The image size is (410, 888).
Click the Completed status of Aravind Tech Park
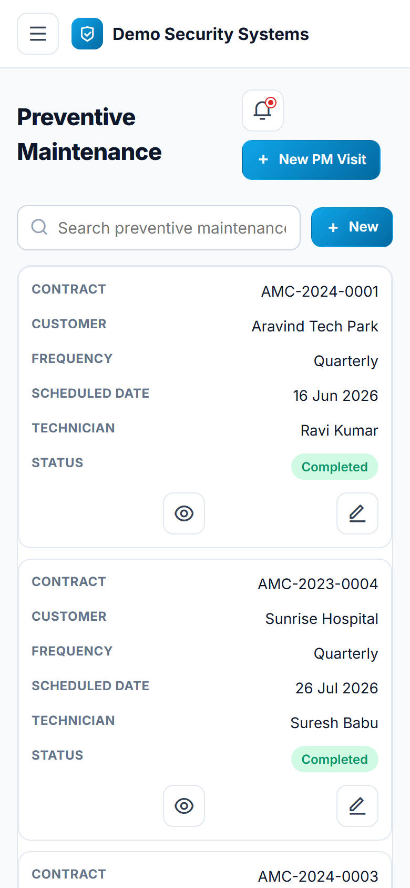(335, 467)
